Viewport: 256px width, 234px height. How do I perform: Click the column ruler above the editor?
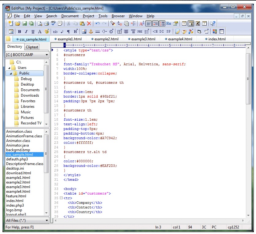(x=155, y=45)
